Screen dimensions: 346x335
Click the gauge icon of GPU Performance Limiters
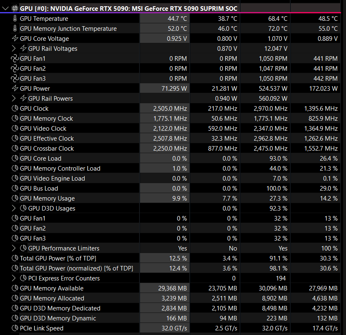point(23,248)
